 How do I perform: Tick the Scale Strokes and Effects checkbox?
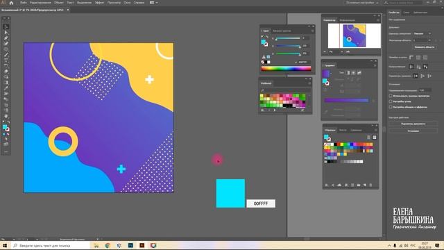(391, 107)
